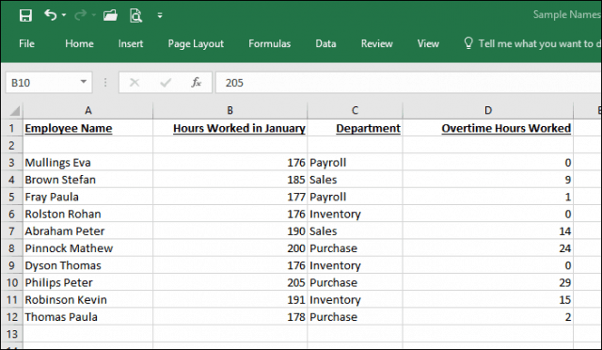Select the cell containing Abraham Peter
602x350 pixels.
pos(87,231)
